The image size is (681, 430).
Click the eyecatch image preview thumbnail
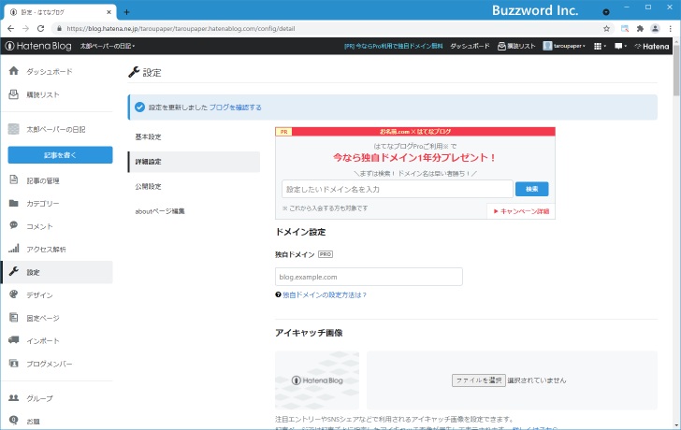317,380
